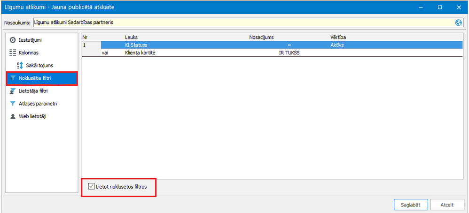Click the Atlases parametri funnel icon
This screenshot has height=213, width=469.
(x=13, y=104)
